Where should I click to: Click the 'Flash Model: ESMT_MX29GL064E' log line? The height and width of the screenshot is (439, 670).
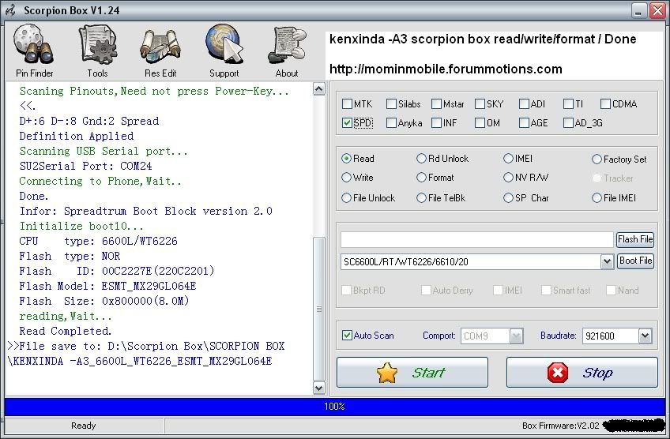click(107, 286)
